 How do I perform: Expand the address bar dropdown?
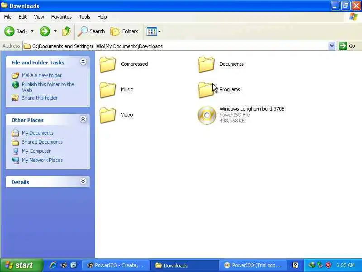click(x=332, y=46)
